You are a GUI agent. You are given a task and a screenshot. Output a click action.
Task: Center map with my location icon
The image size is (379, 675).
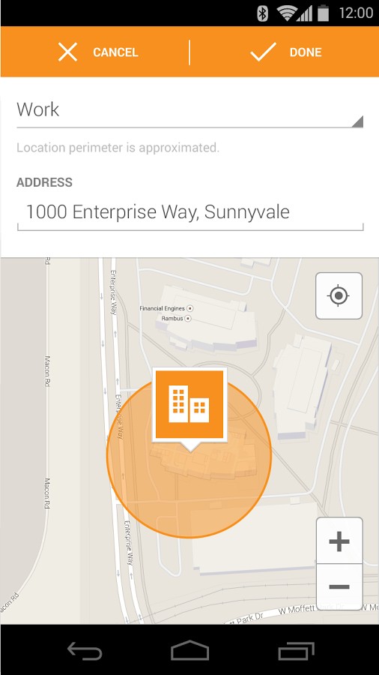[339, 295]
